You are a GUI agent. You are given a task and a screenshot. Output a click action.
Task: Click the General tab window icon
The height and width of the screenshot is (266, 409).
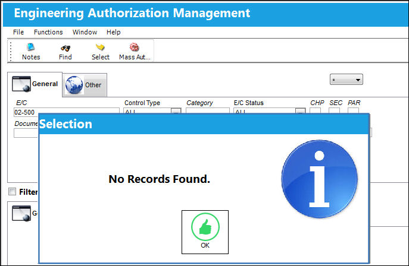point(21,84)
